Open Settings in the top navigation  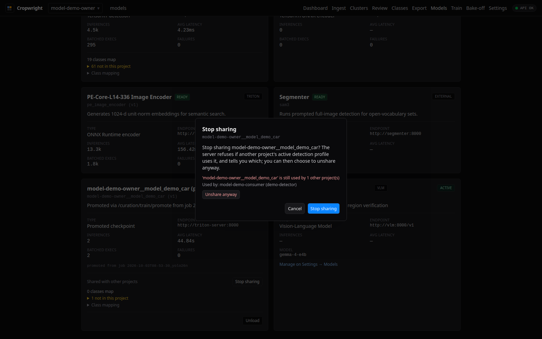(498, 8)
